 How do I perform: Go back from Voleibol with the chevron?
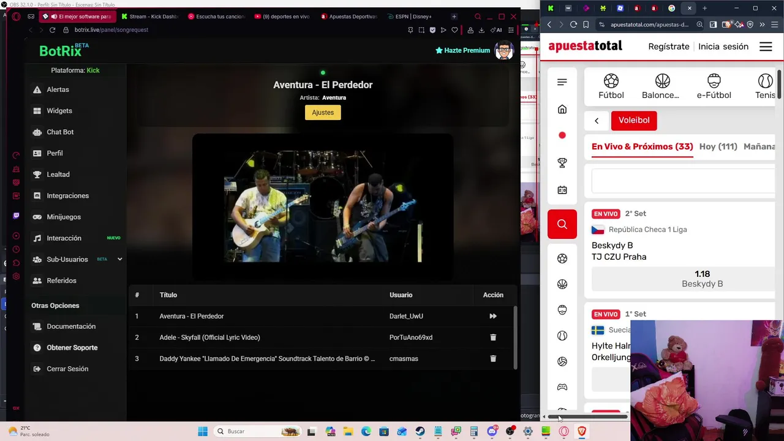pos(597,121)
